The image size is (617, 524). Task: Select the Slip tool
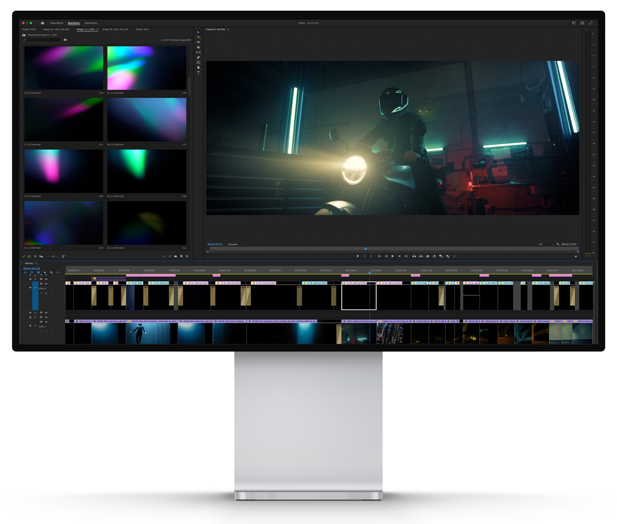198,53
